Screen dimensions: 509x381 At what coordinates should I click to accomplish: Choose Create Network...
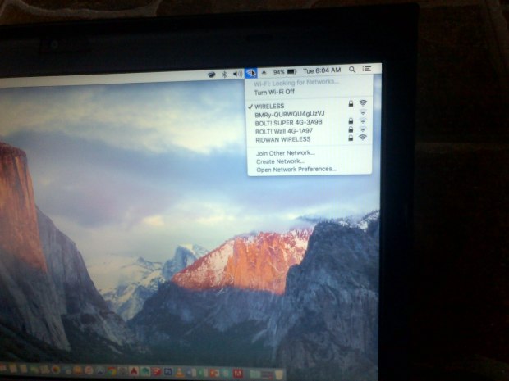point(280,161)
